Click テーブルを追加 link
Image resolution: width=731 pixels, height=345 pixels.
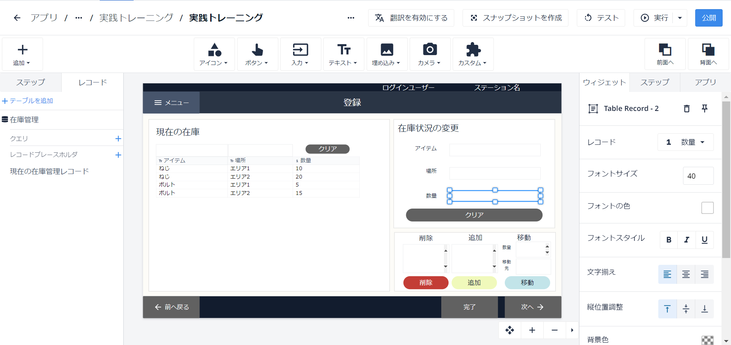point(27,101)
